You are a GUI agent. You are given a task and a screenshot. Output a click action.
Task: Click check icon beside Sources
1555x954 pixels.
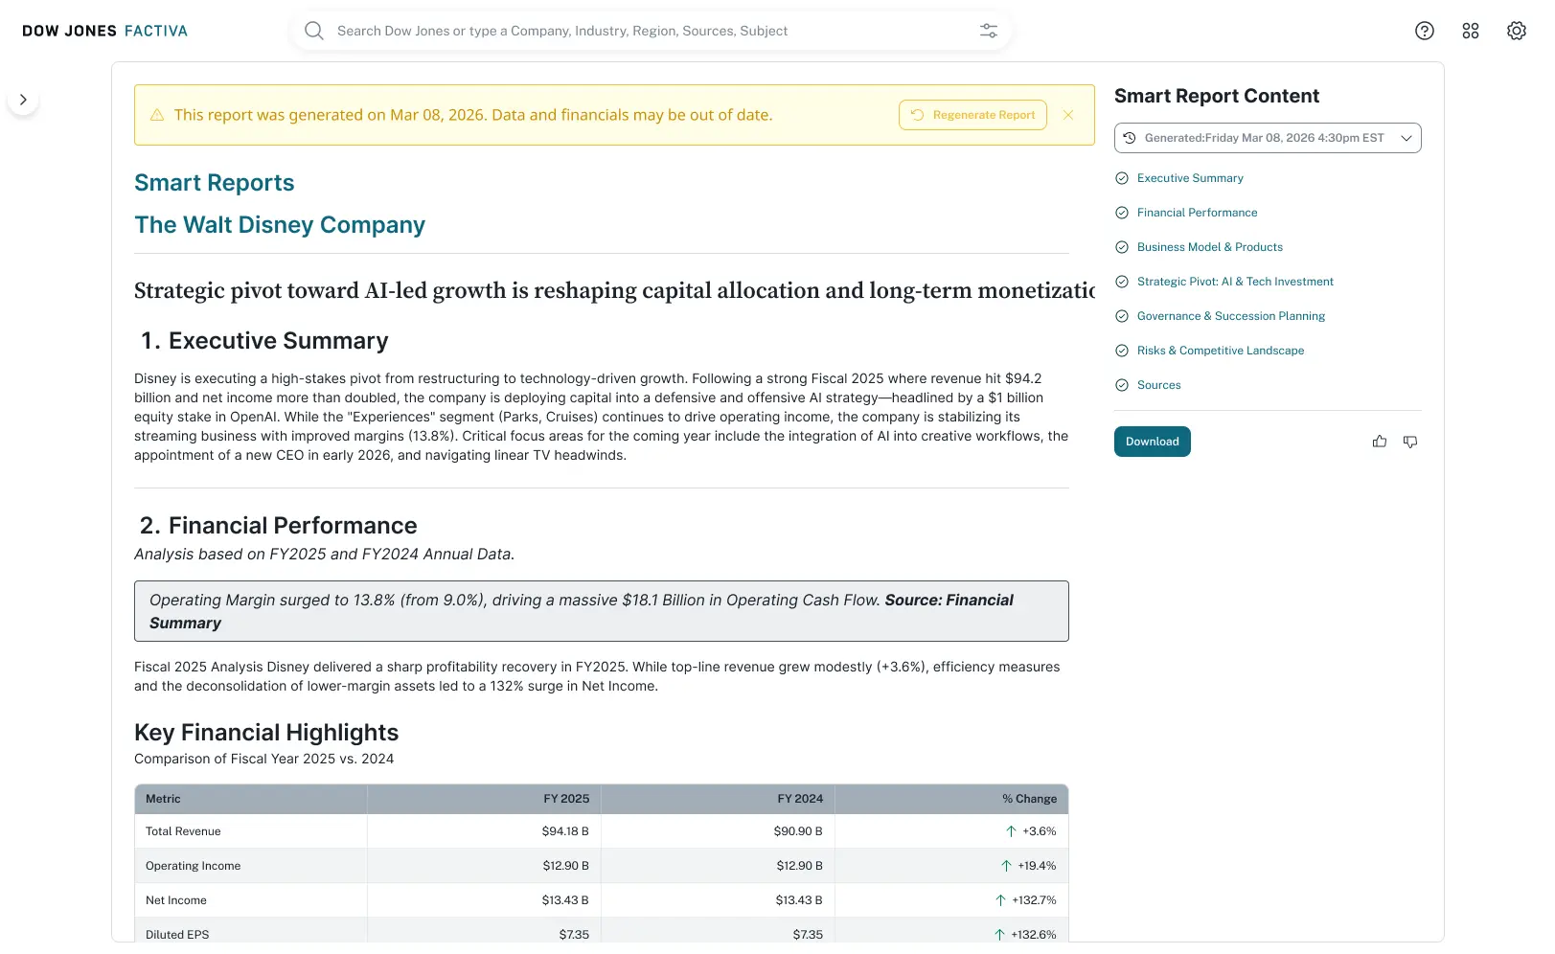pyautogui.click(x=1122, y=385)
